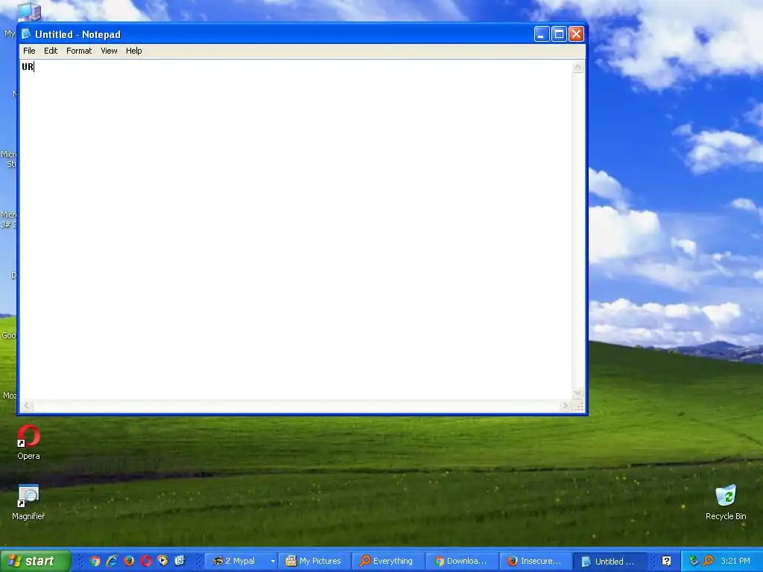763x572 pixels.
Task: Click the Safely Remove Hardware tray icon
Action: (x=694, y=561)
